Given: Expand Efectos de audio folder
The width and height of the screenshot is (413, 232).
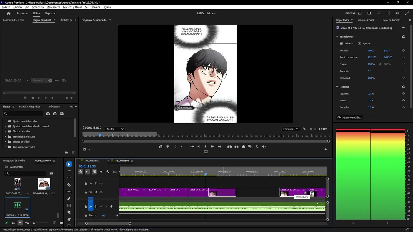Looking at the screenshot, I should (5, 131).
